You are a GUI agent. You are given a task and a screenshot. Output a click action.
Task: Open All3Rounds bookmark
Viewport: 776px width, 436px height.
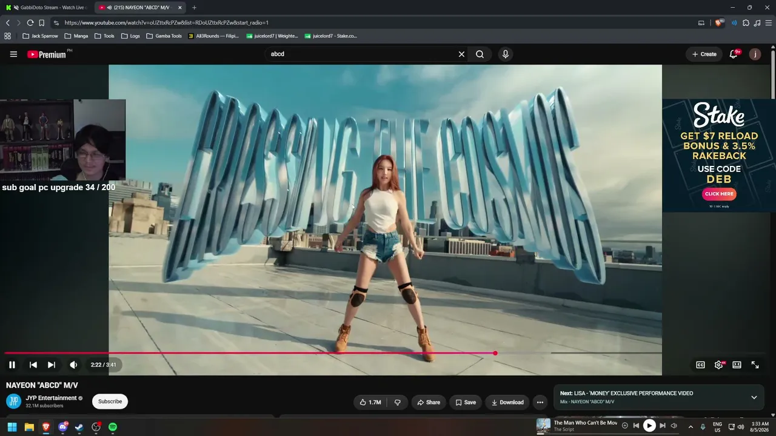[x=213, y=36]
